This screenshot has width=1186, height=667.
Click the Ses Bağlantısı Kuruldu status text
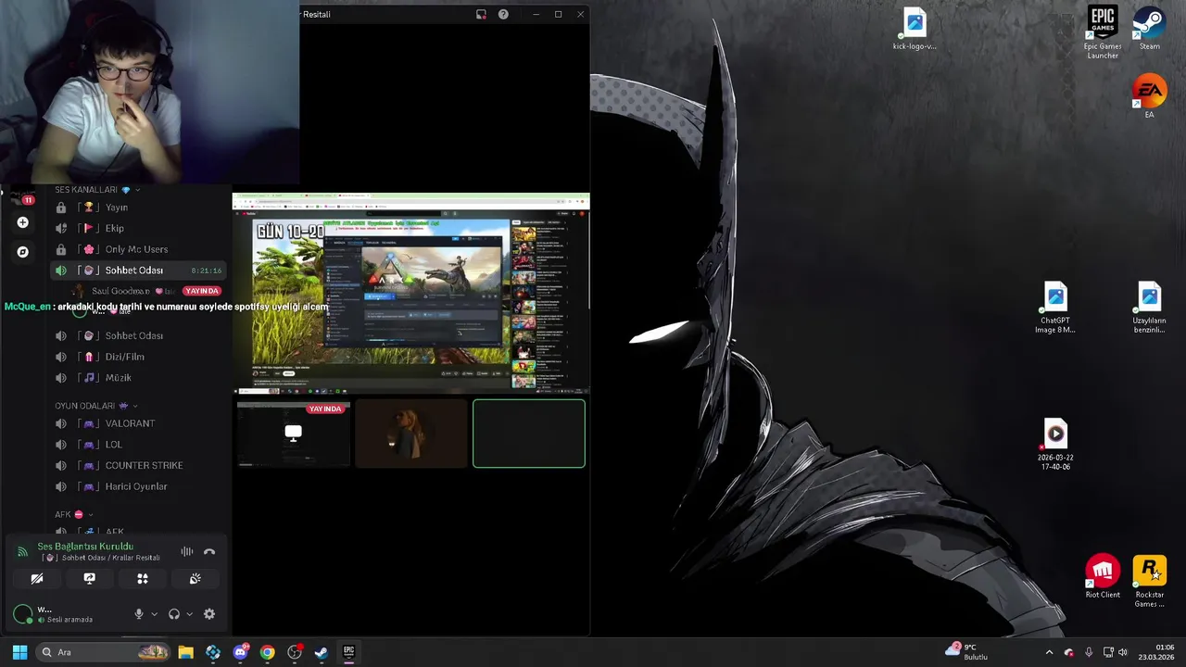[x=85, y=547]
